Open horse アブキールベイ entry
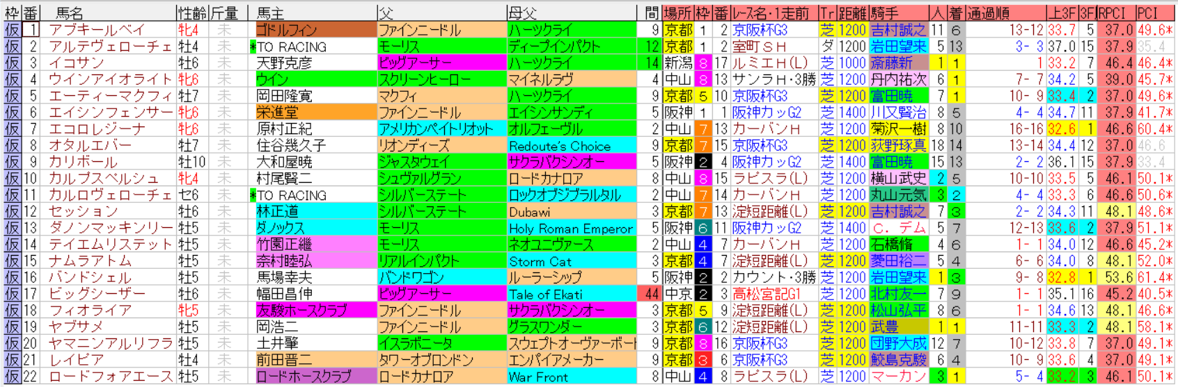This screenshot has height=387, width=1178. pyautogui.click(x=97, y=30)
